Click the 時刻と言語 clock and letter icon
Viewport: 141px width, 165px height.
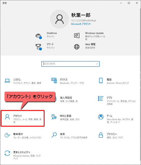point(54,117)
